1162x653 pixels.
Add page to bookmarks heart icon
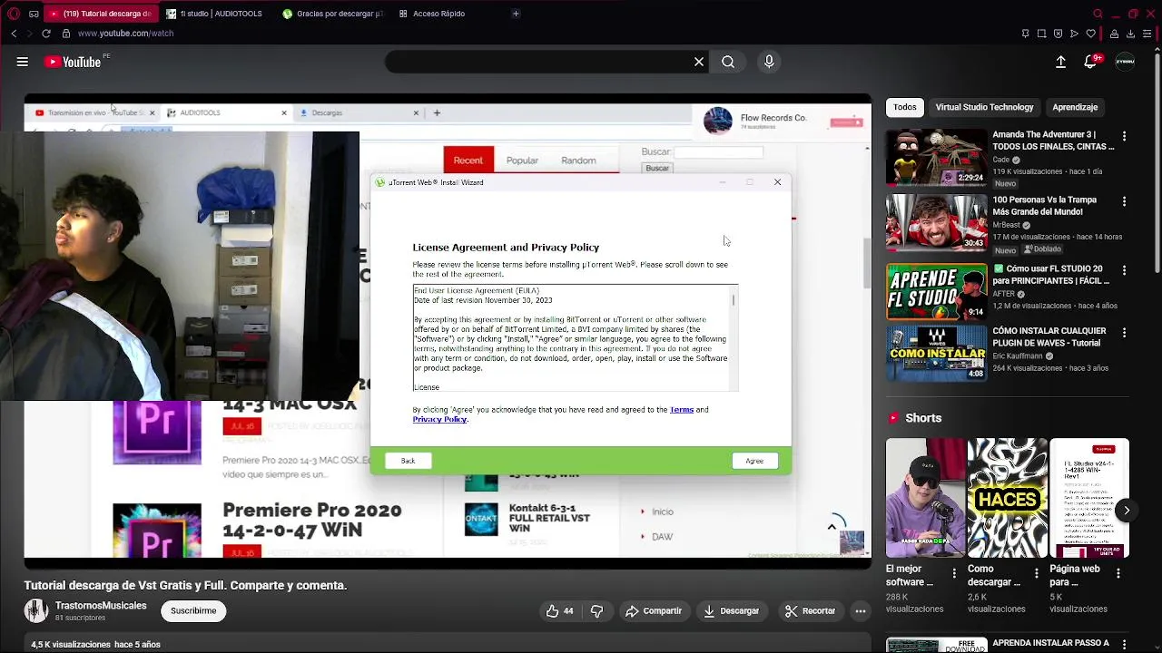point(1090,34)
